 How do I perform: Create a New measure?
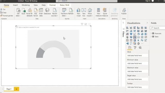click(98, 12)
